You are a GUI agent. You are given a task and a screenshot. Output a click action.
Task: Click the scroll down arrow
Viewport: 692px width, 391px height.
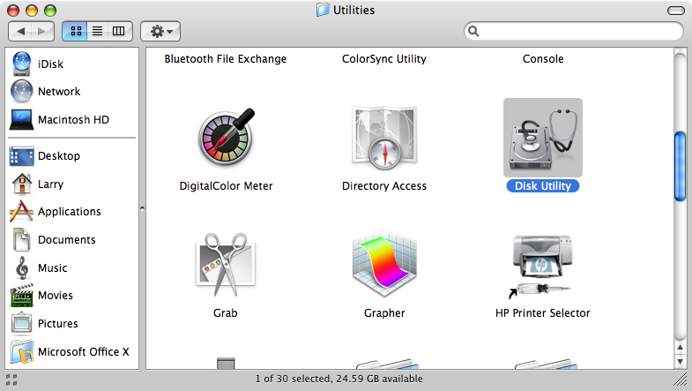(680, 361)
